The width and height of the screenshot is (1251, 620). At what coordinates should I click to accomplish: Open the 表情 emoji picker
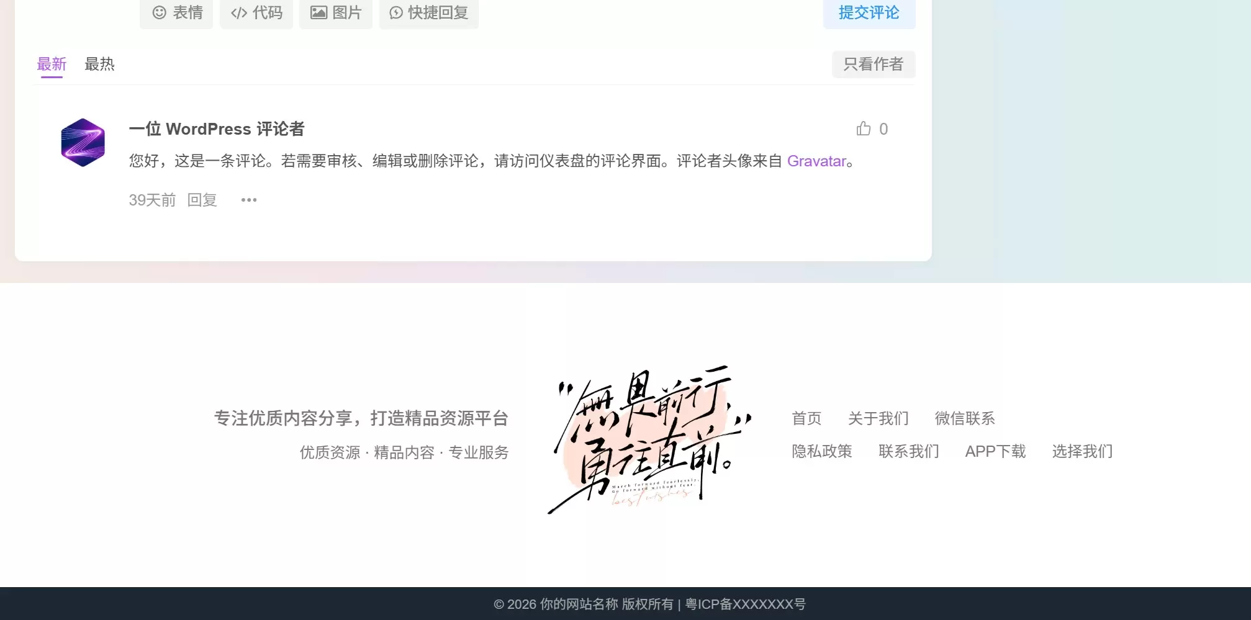click(176, 13)
